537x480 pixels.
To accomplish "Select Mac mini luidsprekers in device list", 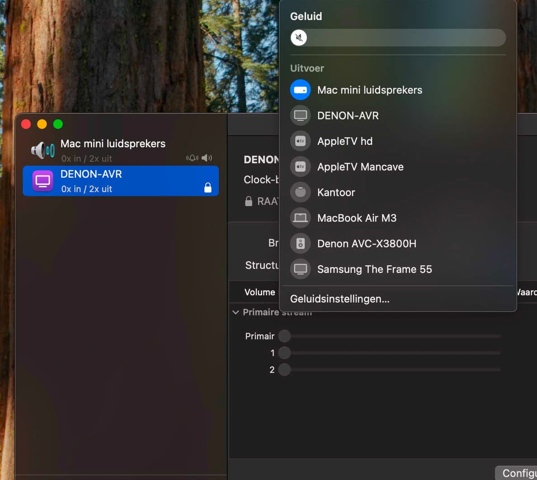I will point(121,151).
